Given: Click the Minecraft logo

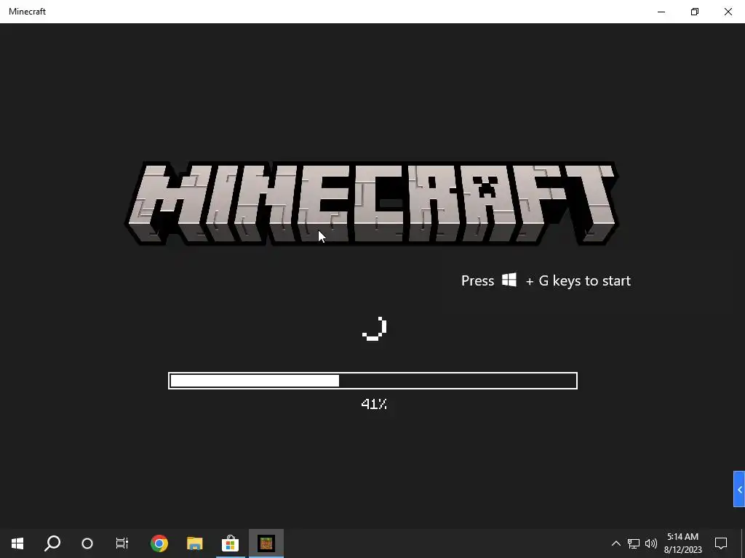Looking at the screenshot, I should pos(372,203).
